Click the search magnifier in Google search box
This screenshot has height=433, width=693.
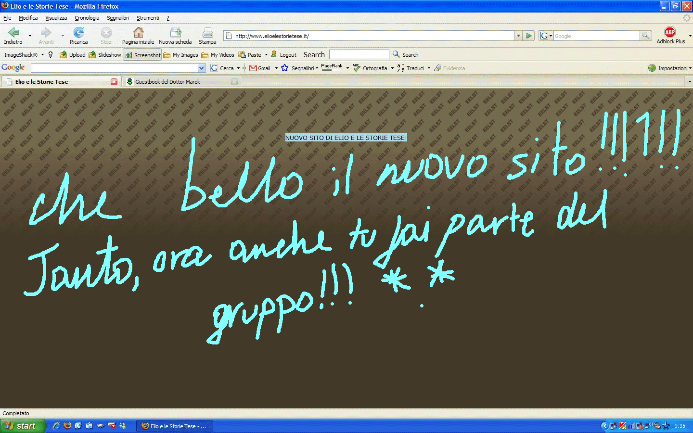point(645,36)
